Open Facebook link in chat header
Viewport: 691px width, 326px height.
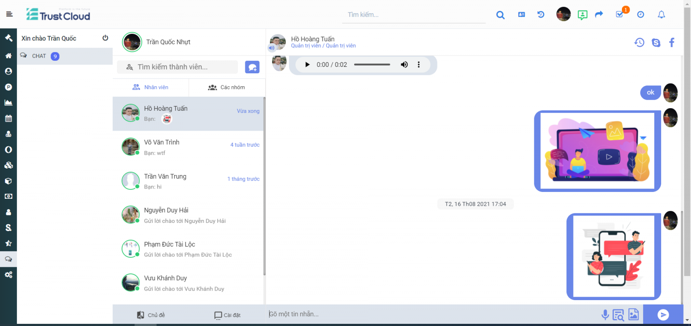point(672,42)
